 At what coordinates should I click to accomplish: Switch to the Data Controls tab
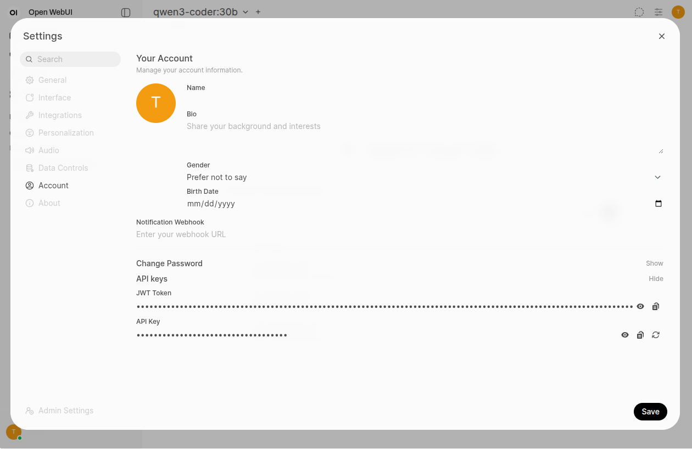coord(63,168)
